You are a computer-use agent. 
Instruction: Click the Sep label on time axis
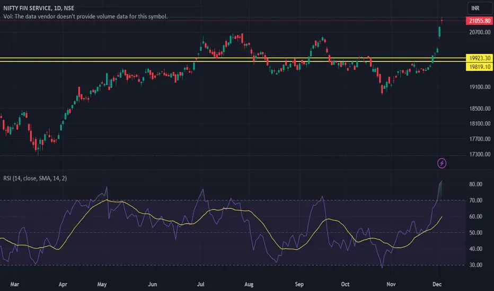click(299, 285)
